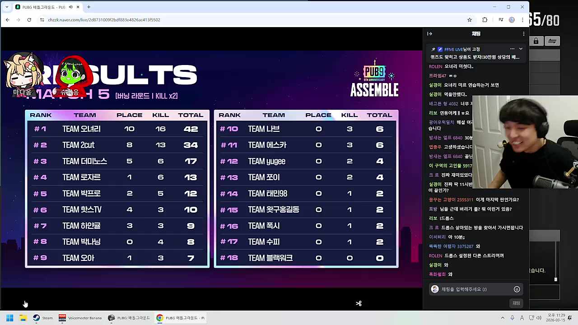The width and height of the screenshot is (578, 325).
Task: Open the emoji picker in chat input
Action: [x=517, y=289]
